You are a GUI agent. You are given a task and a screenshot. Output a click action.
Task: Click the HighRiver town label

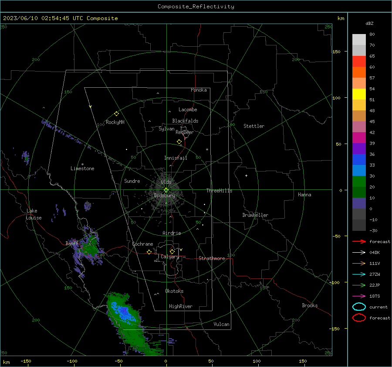coord(181,306)
